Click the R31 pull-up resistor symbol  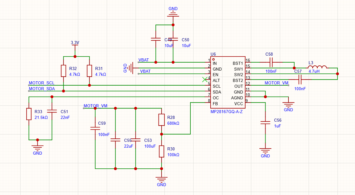[89, 71]
